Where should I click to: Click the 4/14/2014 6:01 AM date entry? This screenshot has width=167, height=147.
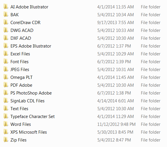(x=116, y=101)
